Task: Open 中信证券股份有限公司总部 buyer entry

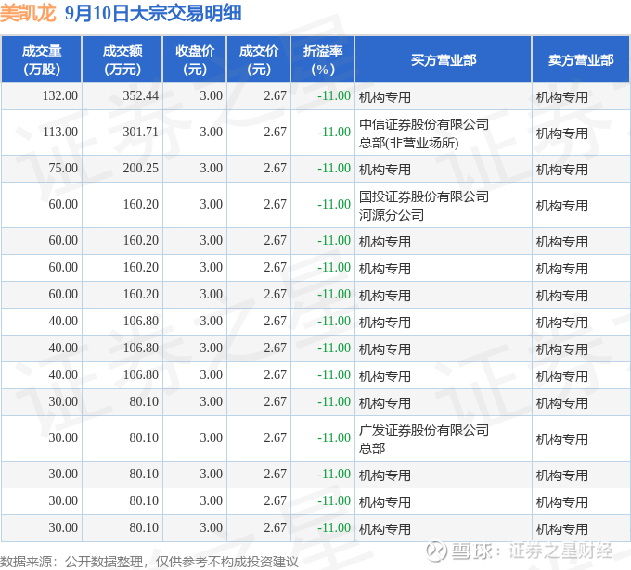Action: click(x=424, y=133)
